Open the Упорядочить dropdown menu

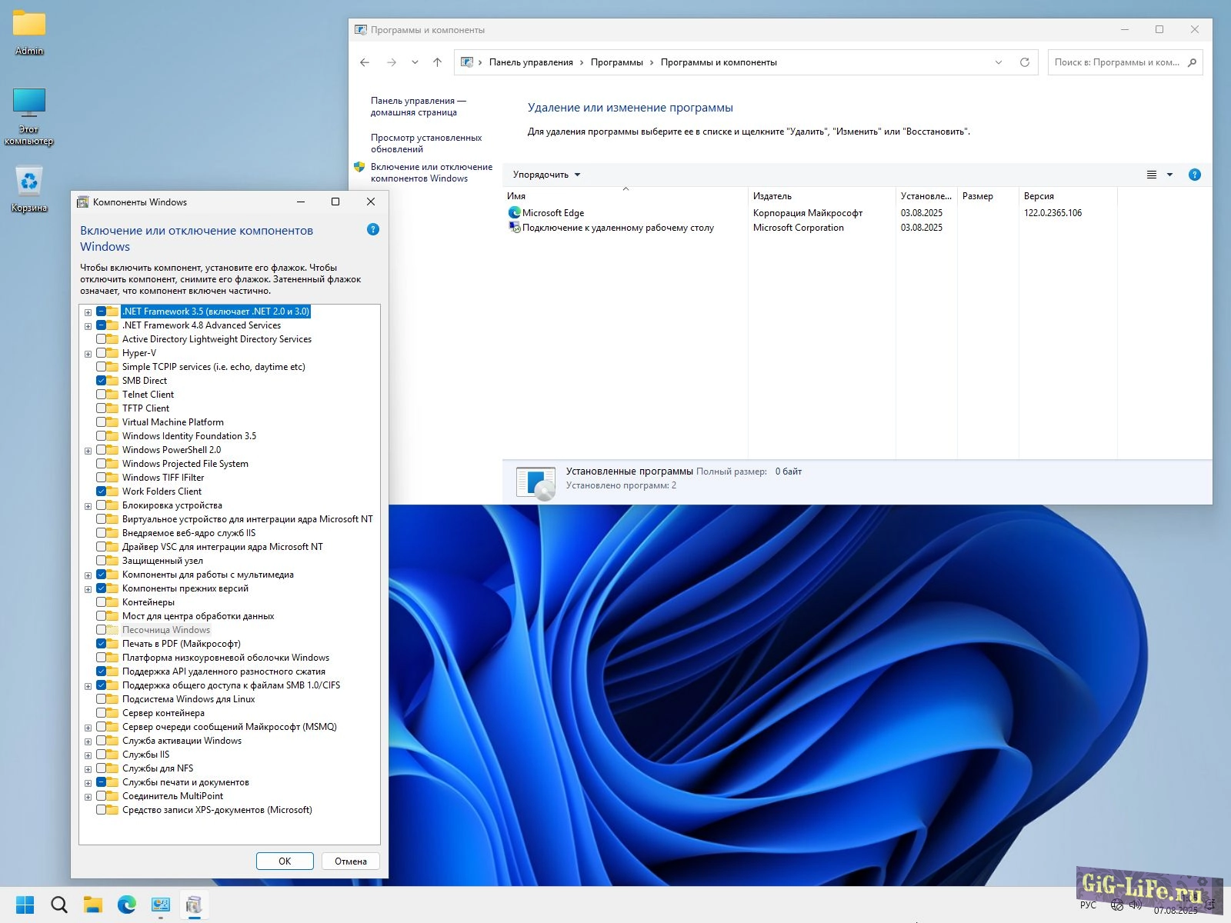click(x=546, y=175)
